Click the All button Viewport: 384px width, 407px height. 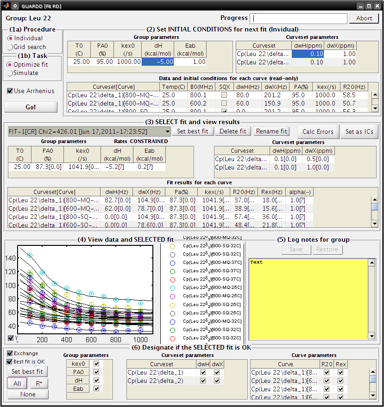click(x=17, y=383)
